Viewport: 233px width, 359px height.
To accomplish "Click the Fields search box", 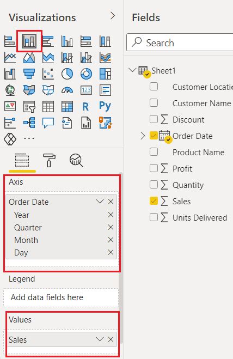I will tap(180, 42).
